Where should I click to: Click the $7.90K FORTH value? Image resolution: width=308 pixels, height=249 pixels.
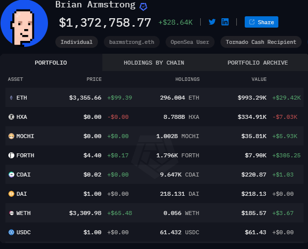click(256, 155)
